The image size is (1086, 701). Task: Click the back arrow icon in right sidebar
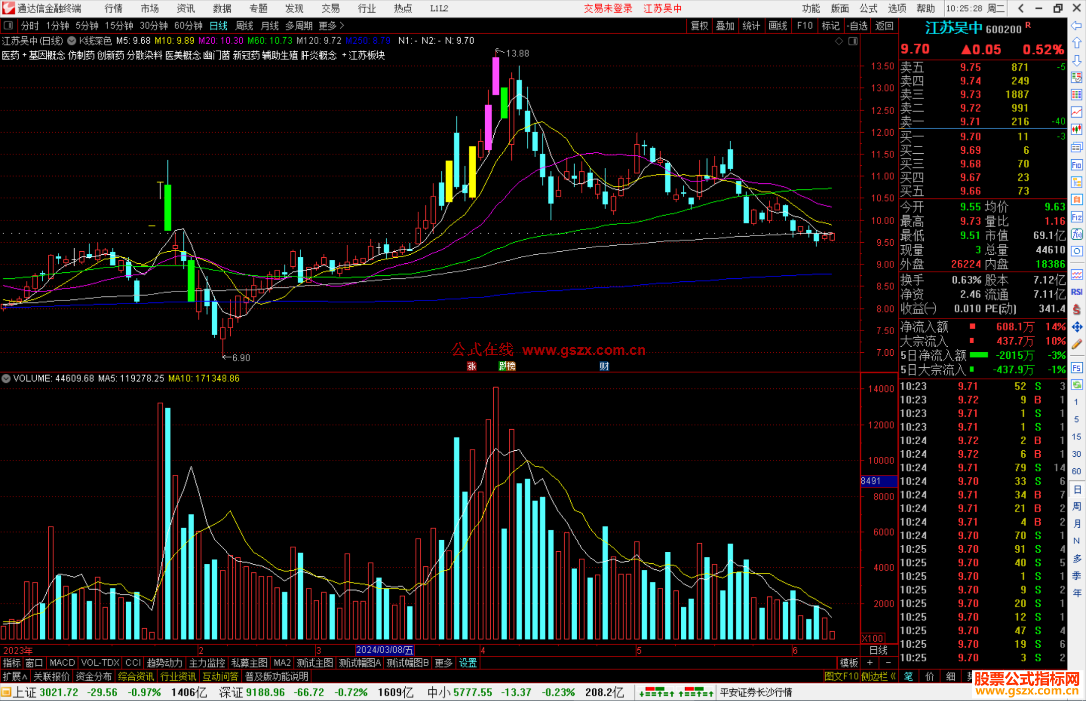point(1076,26)
